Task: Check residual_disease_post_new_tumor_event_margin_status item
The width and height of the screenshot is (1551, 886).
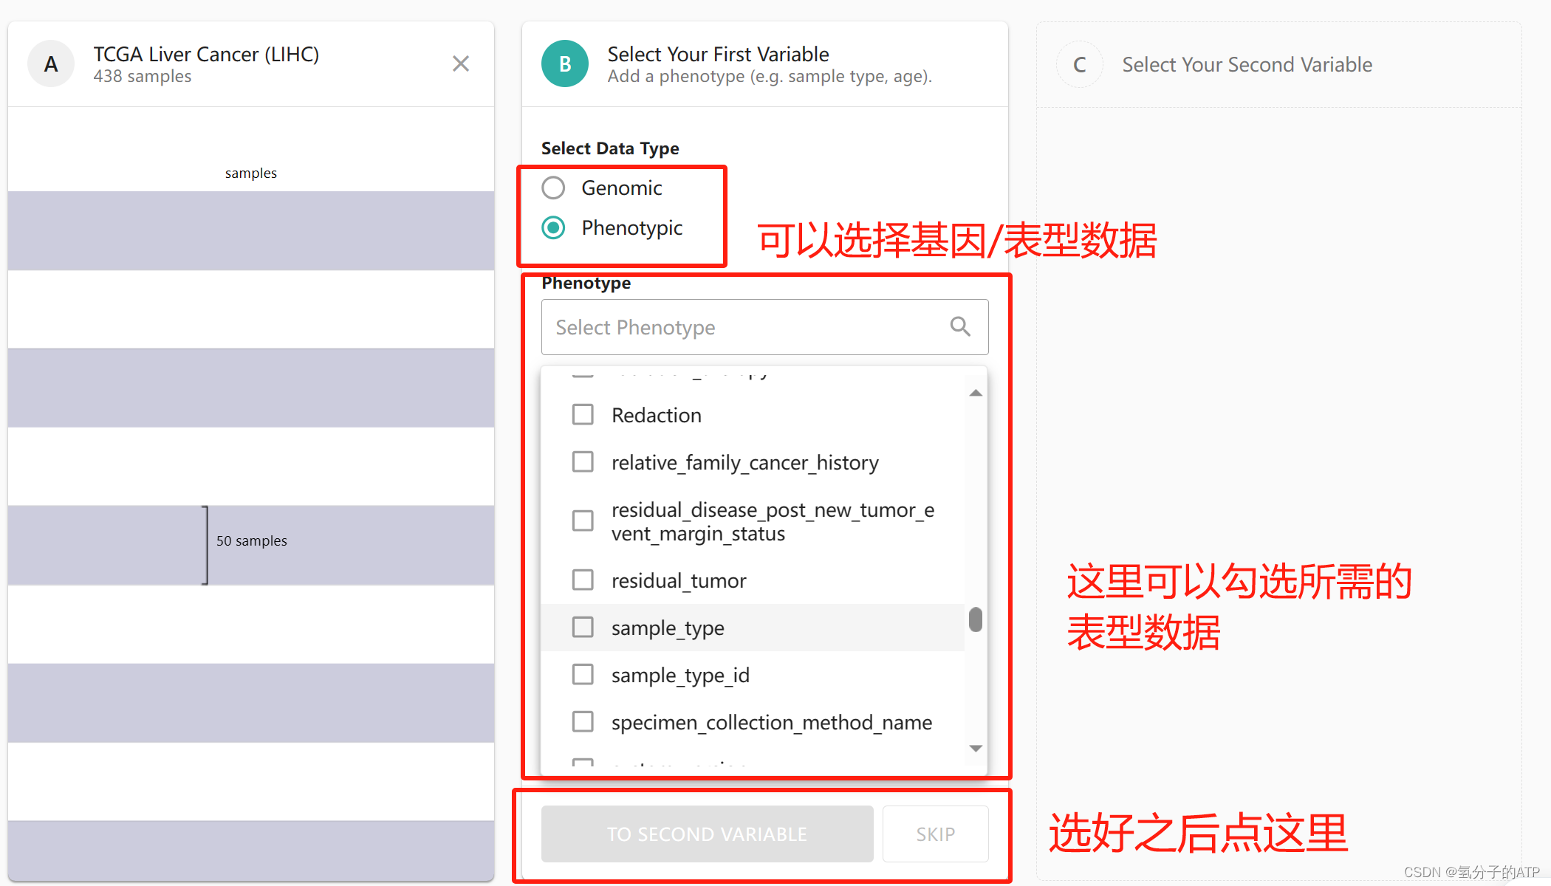Action: coord(583,521)
